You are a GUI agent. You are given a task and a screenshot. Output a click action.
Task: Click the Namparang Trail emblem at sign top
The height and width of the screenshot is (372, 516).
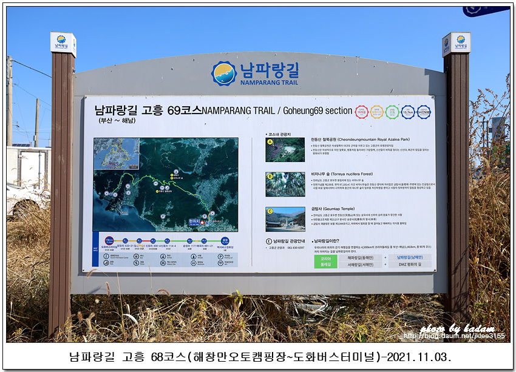click(x=224, y=73)
